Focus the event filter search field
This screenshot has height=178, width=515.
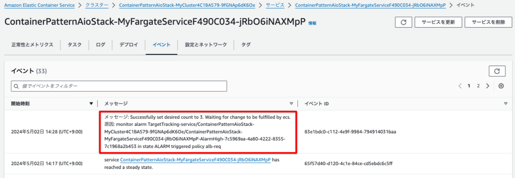click(119, 86)
